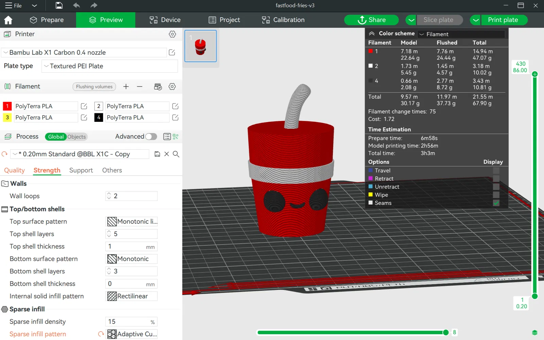The height and width of the screenshot is (340, 544).
Task: Open the Top surface pattern dropdown
Action: click(132, 222)
